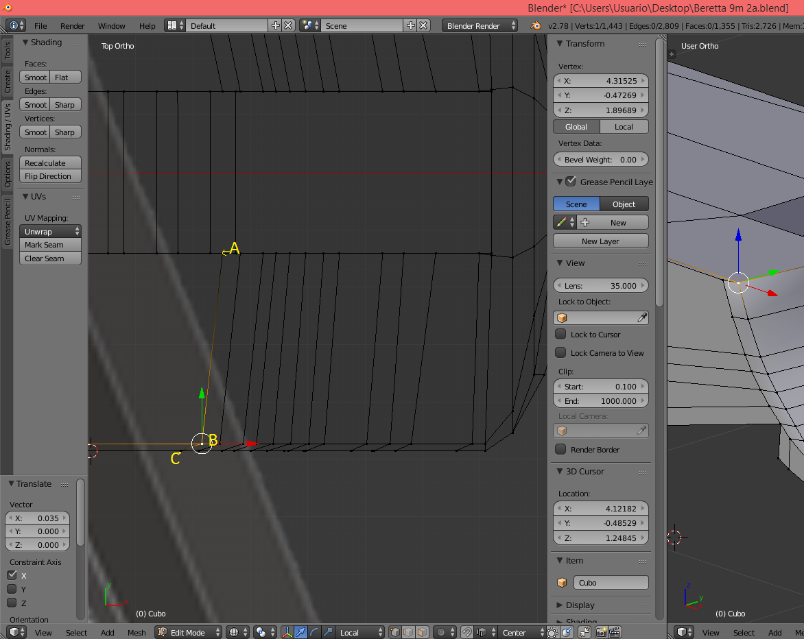This screenshot has width=804, height=639.
Task: Toggle the 3D manipulator axes icon
Action: (x=287, y=632)
